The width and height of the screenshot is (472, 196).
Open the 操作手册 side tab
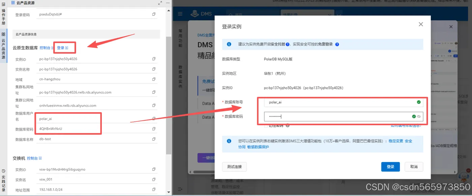pos(3,14)
